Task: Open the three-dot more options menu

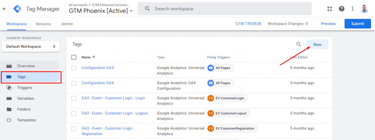Action: pyautogui.click(x=353, y=9)
